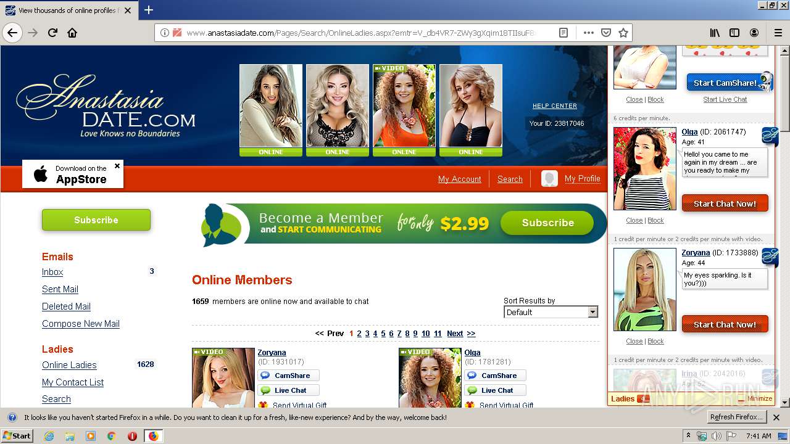790x444 pixels.
Task: Open Sort Results by dropdown
Action: pos(551,312)
